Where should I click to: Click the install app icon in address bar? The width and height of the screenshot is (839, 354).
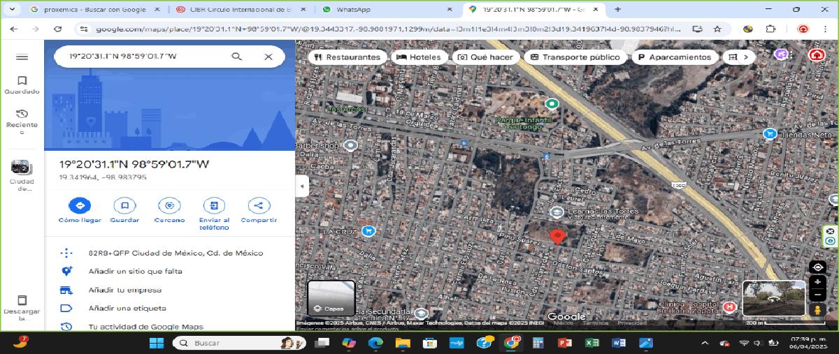point(697,29)
